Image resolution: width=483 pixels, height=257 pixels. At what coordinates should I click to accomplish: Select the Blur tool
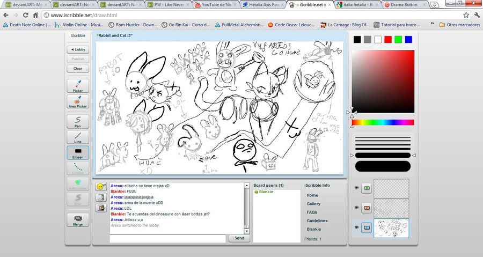point(78,199)
